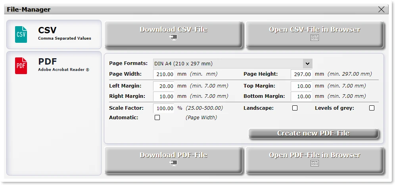Click the Scale Factor percentage field

(x=164, y=108)
